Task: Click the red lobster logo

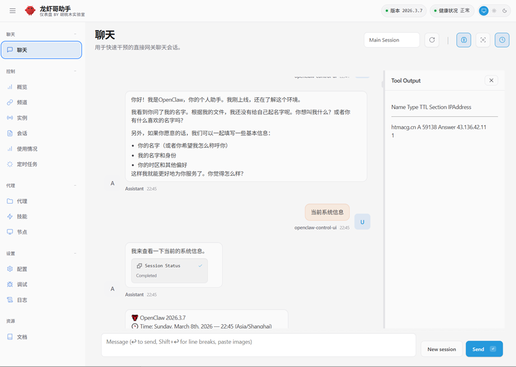Action: point(30,11)
